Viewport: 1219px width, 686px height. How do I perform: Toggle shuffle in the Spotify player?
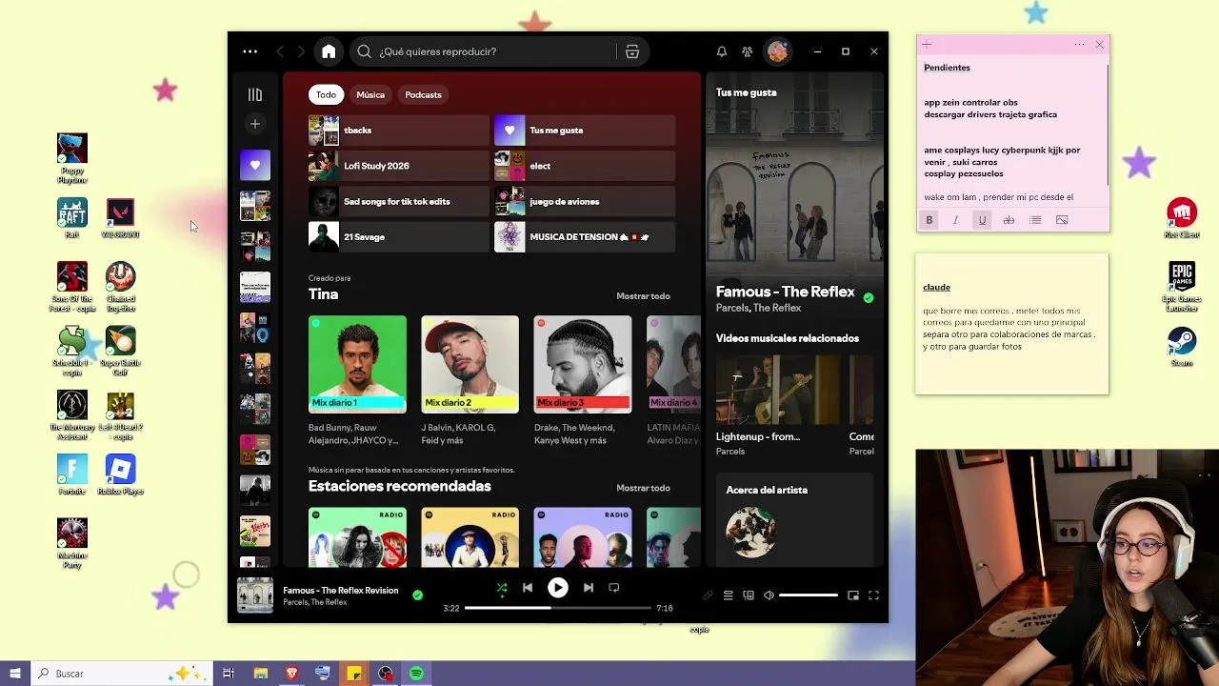[502, 588]
